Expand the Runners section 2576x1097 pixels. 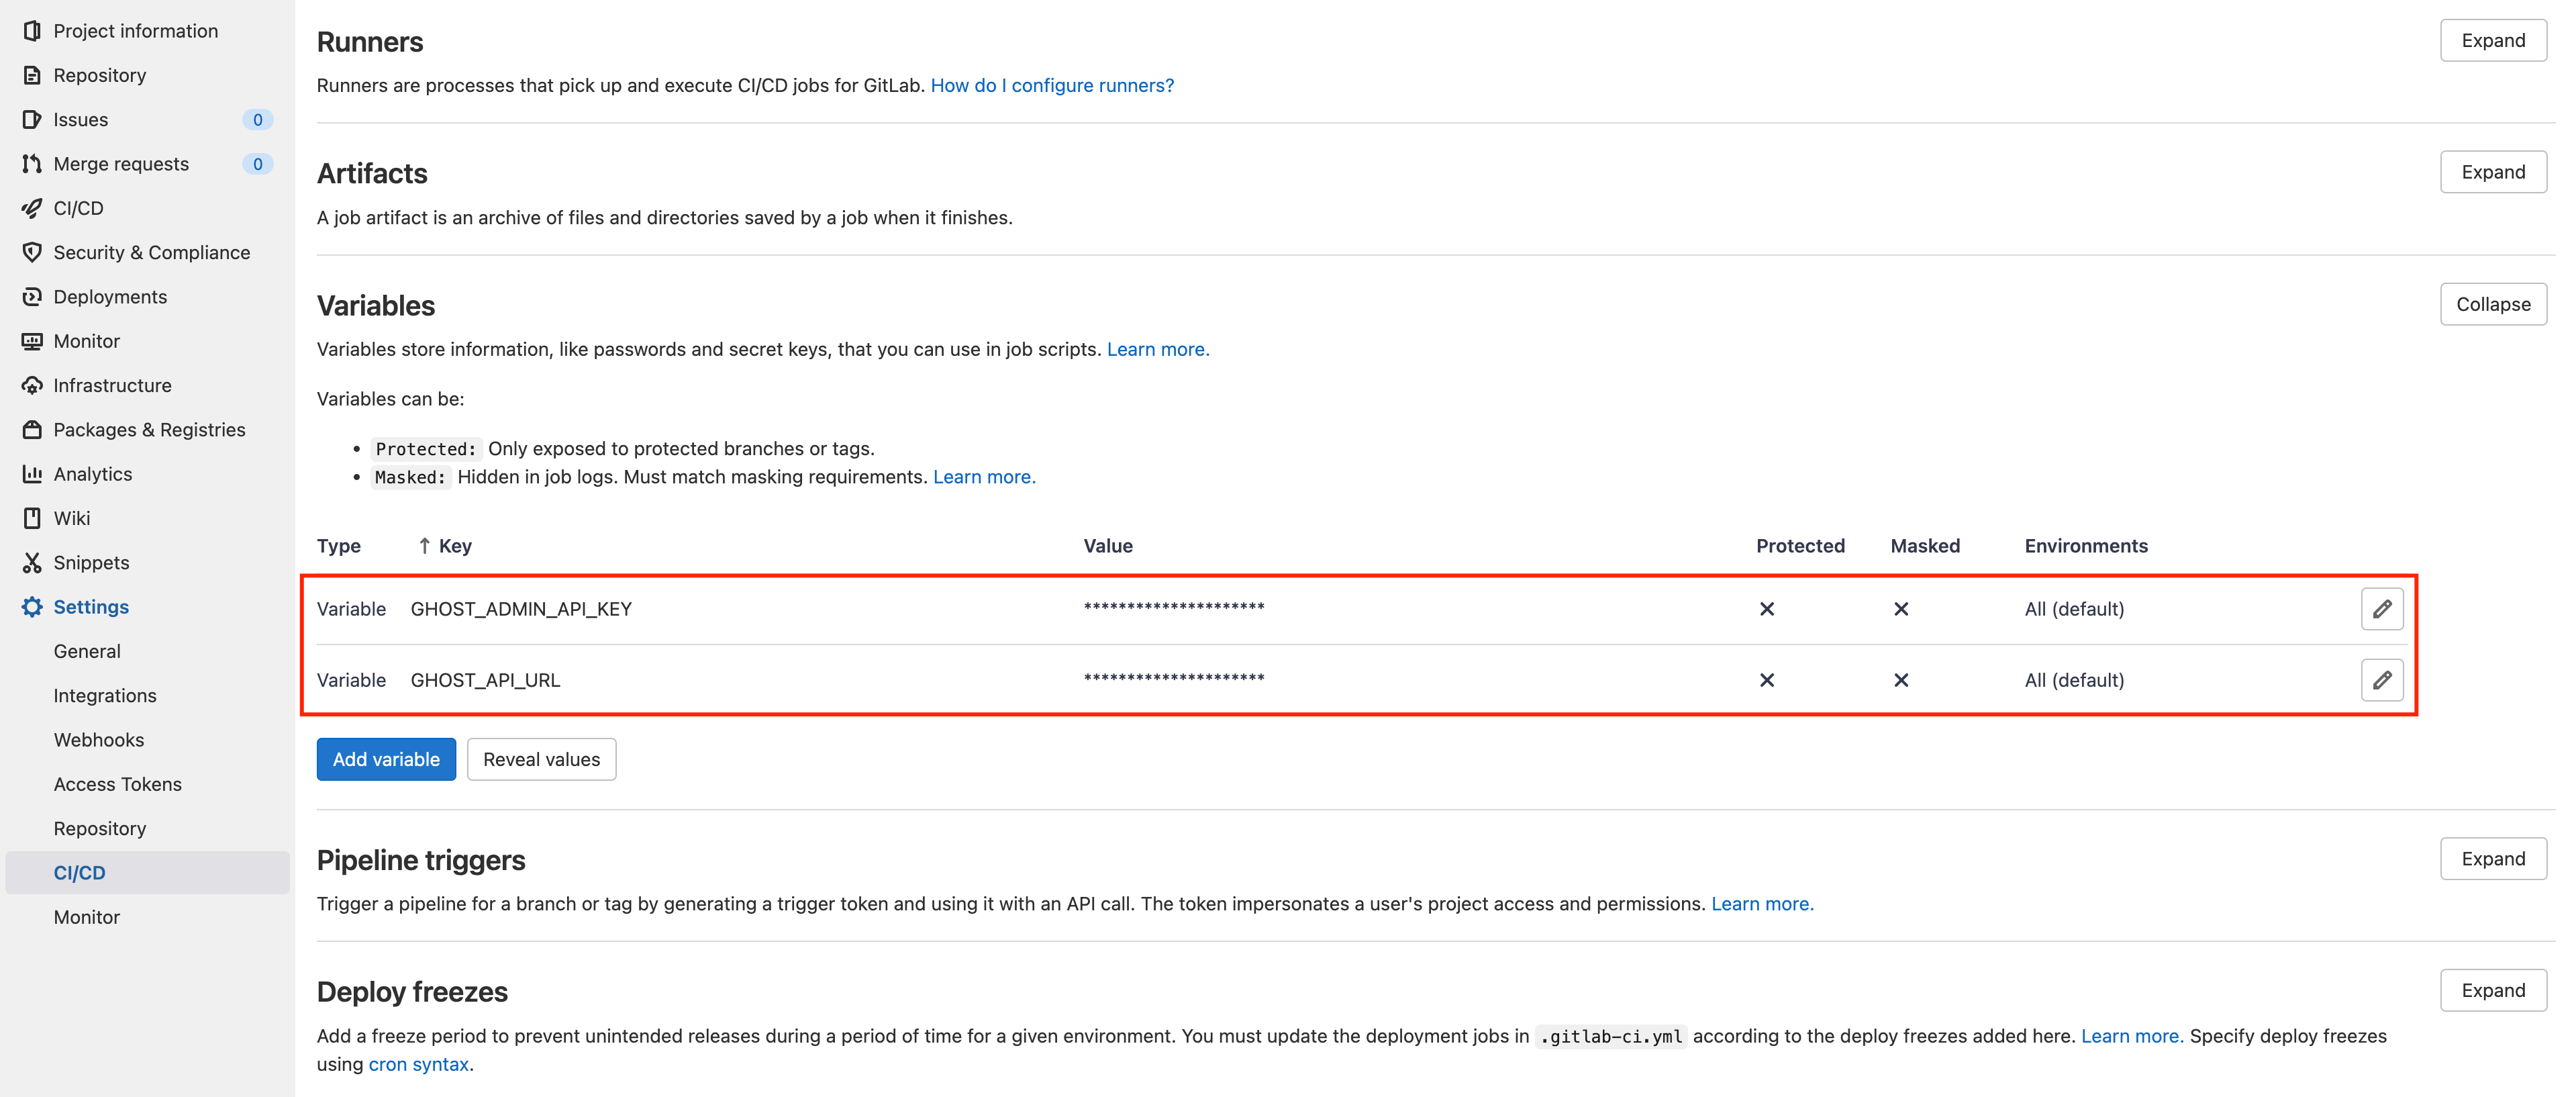click(2492, 41)
